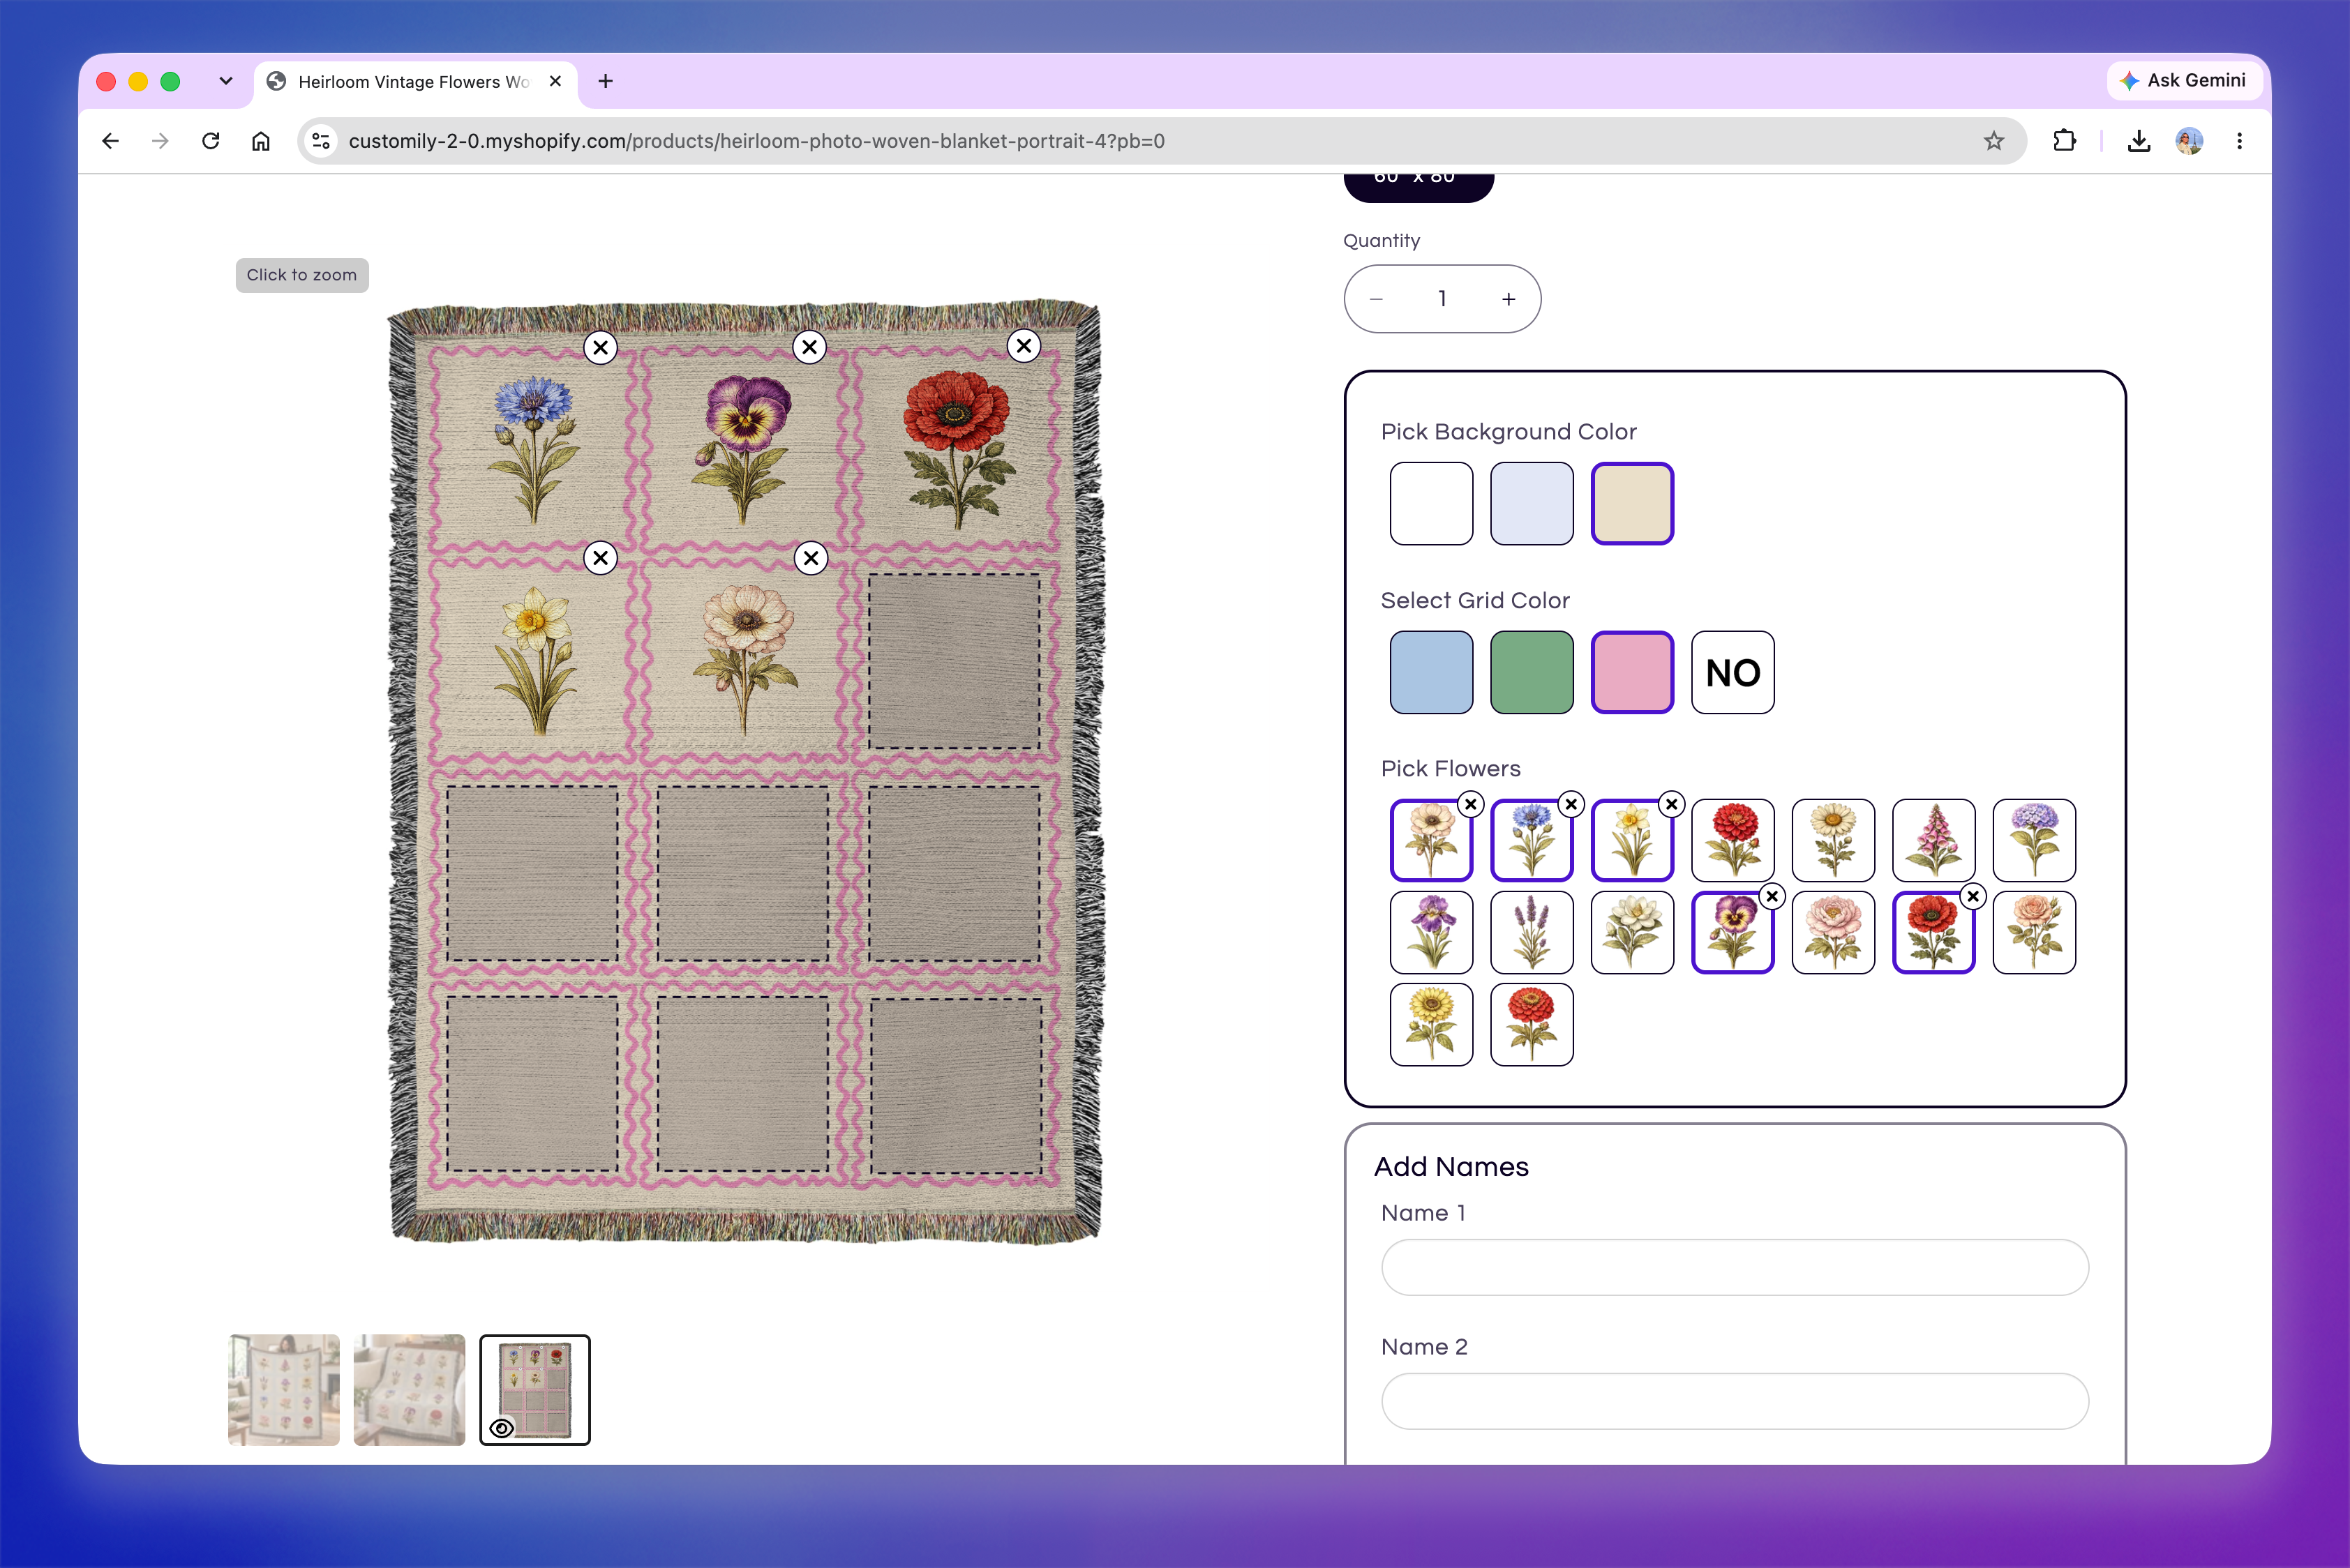Open the browser extensions puzzle icon

(x=2064, y=141)
